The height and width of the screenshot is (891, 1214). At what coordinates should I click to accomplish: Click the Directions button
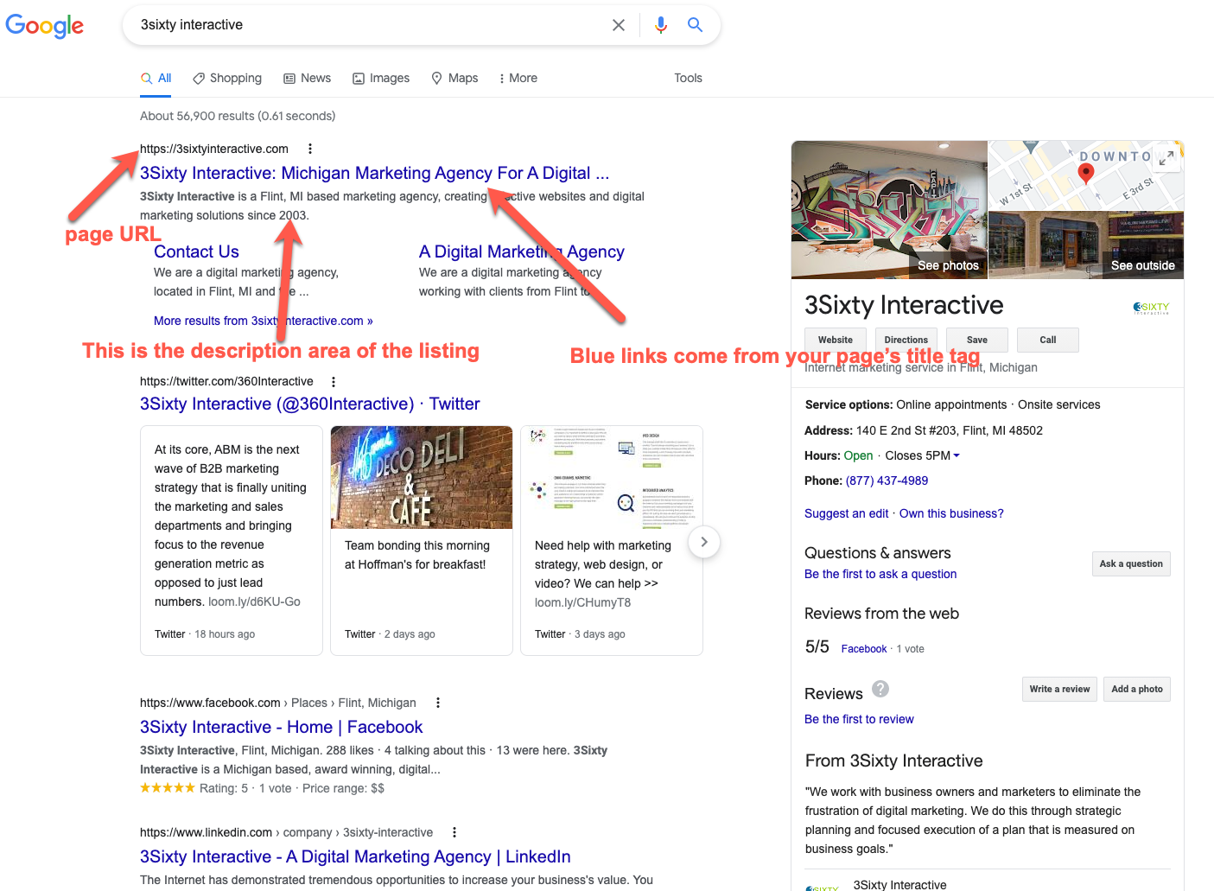click(906, 340)
